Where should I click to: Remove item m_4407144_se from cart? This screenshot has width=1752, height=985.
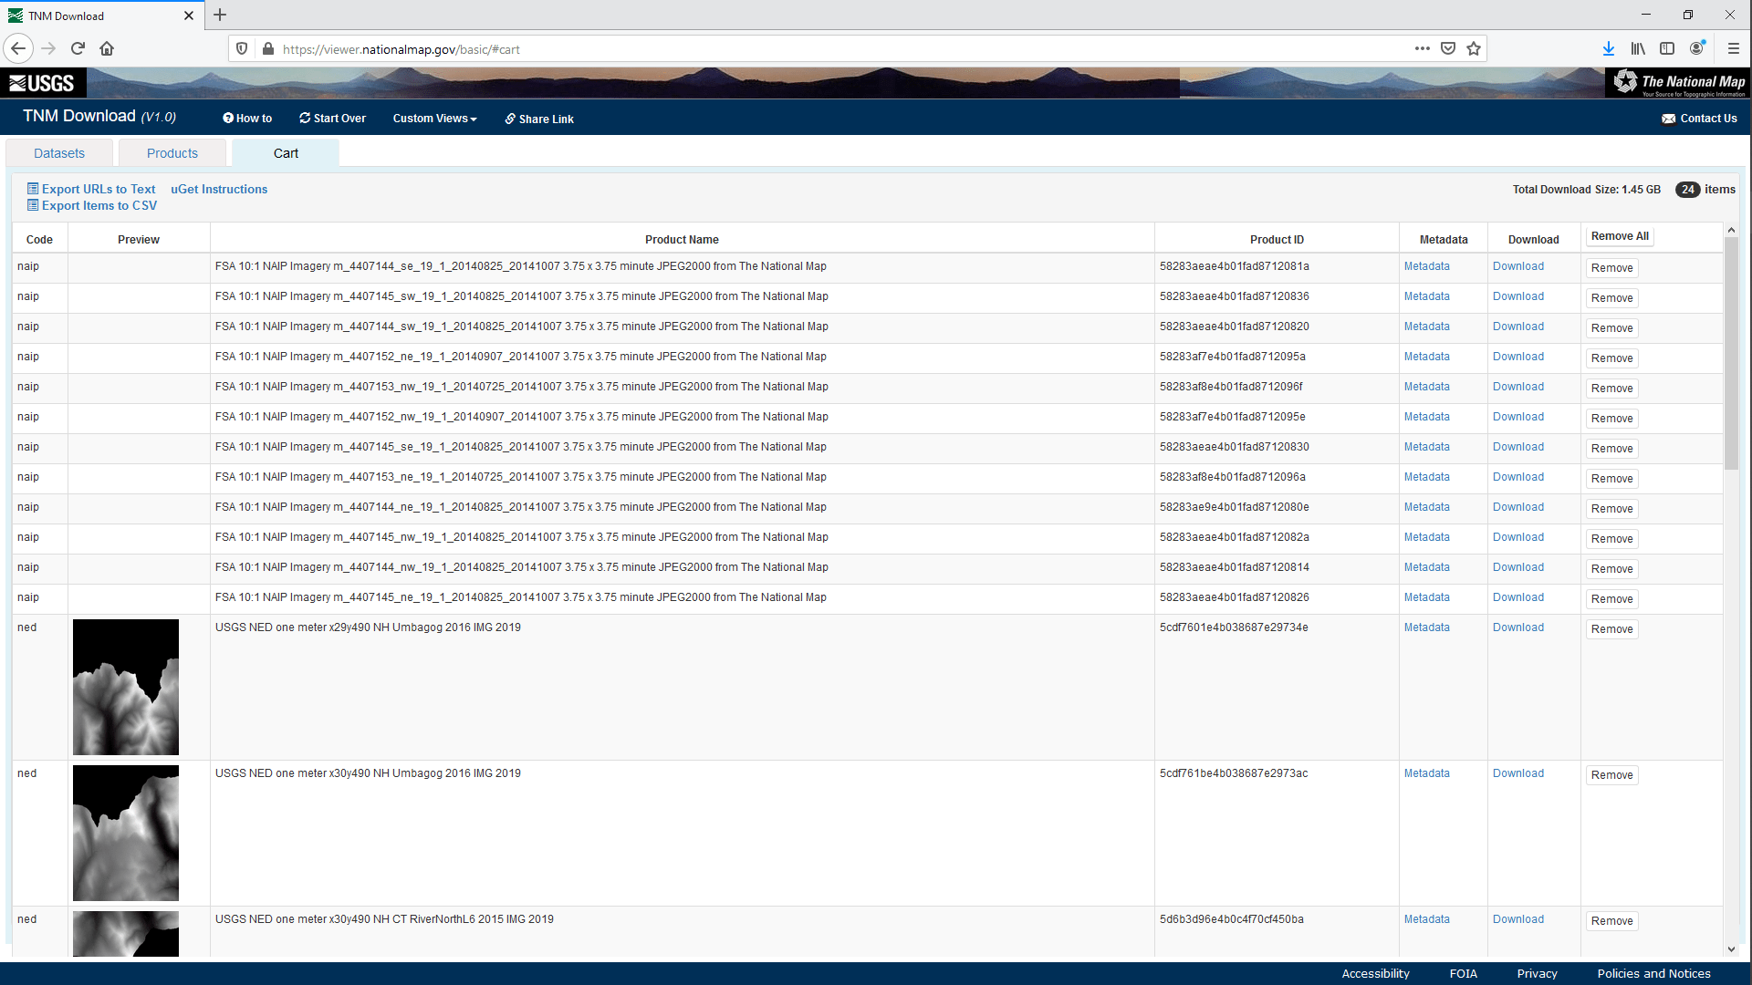[x=1611, y=268]
